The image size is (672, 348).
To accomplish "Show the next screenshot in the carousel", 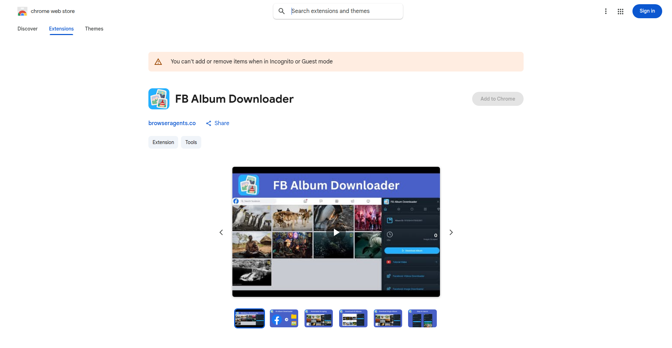I will pos(451,232).
